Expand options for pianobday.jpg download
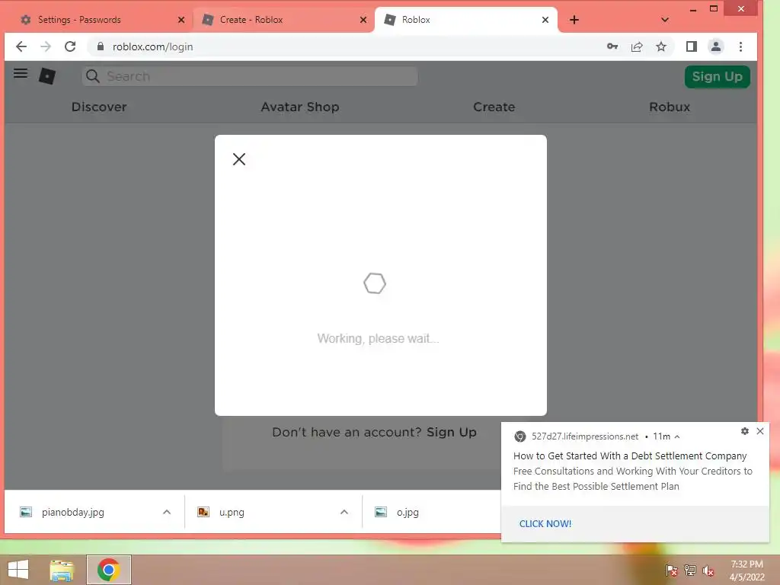This screenshot has height=585, width=780. click(167, 513)
